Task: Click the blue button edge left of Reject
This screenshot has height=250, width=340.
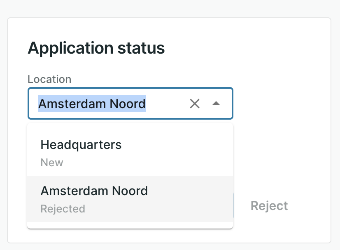Action: point(234,205)
